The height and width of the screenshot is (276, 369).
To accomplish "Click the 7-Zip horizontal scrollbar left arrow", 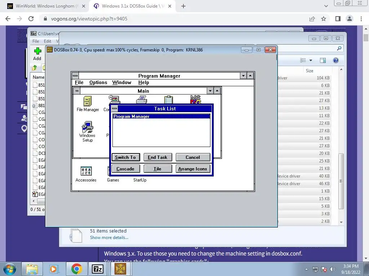I will (34, 201).
